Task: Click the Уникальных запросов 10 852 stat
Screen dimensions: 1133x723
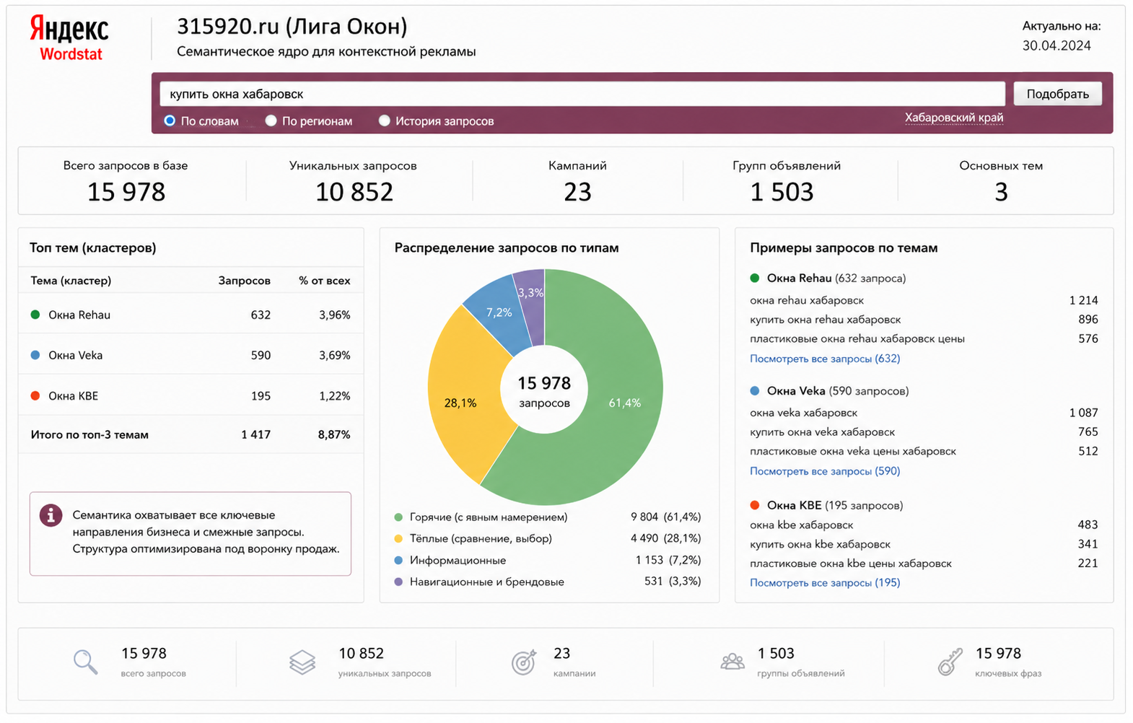Action: point(354,181)
